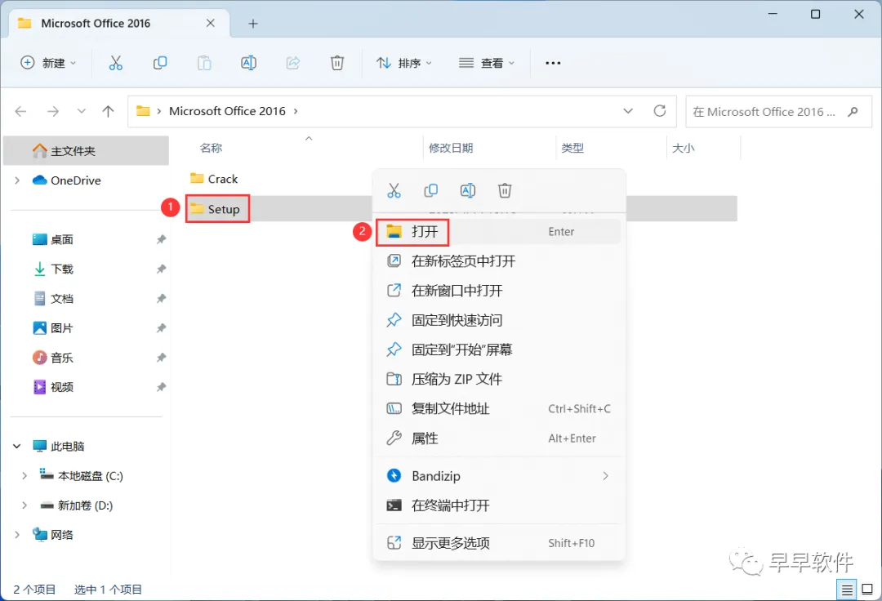
Task: Click the search magnifier icon
Action: [853, 111]
